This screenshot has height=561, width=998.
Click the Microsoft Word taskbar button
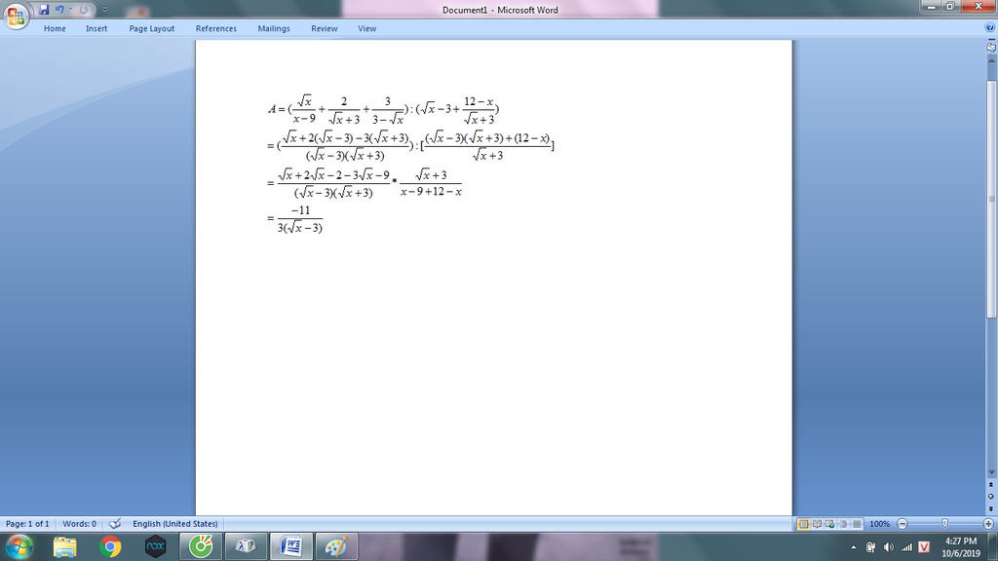(290, 547)
